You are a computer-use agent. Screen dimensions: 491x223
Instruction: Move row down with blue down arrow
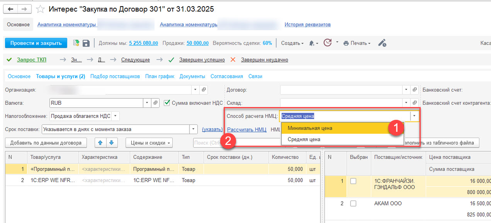[x=111, y=143]
